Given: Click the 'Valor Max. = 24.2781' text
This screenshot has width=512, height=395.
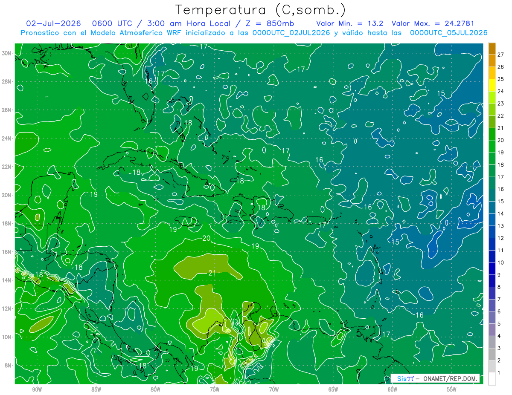Looking at the screenshot, I should tap(433, 23).
